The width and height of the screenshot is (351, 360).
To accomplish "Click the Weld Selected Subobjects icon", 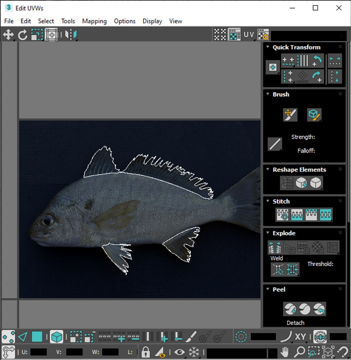I will point(292,269).
